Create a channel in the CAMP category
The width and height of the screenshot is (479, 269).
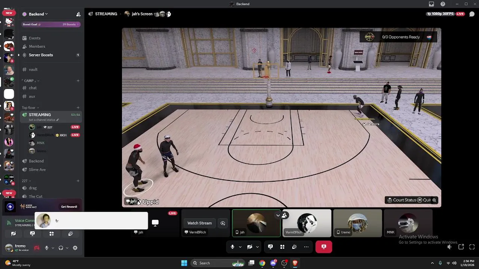click(x=78, y=81)
